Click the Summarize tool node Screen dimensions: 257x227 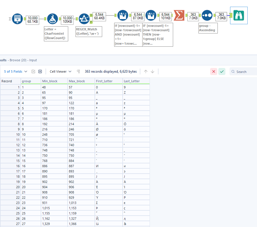click(179, 15)
